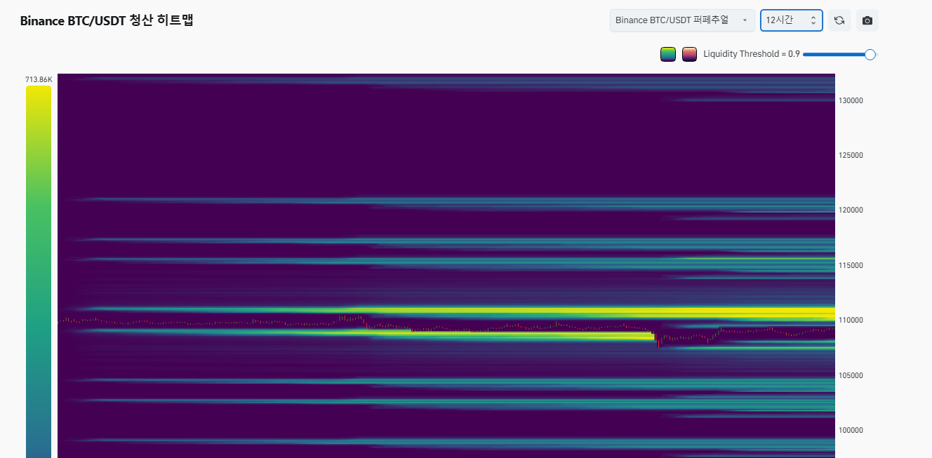This screenshot has height=458, width=932.
Task: Click the sharp candlestick price dip below 110000
Action: (x=658, y=340)
